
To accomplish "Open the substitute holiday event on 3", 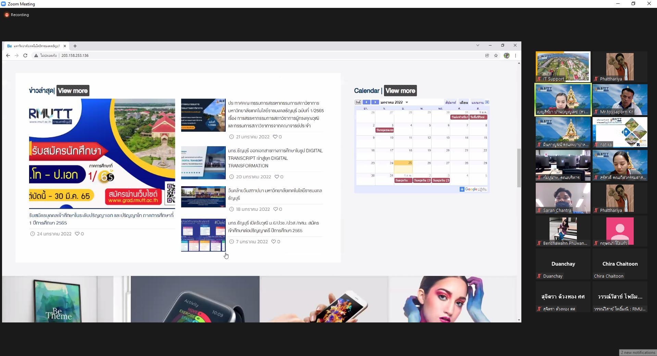I will [x=385, y=130].
